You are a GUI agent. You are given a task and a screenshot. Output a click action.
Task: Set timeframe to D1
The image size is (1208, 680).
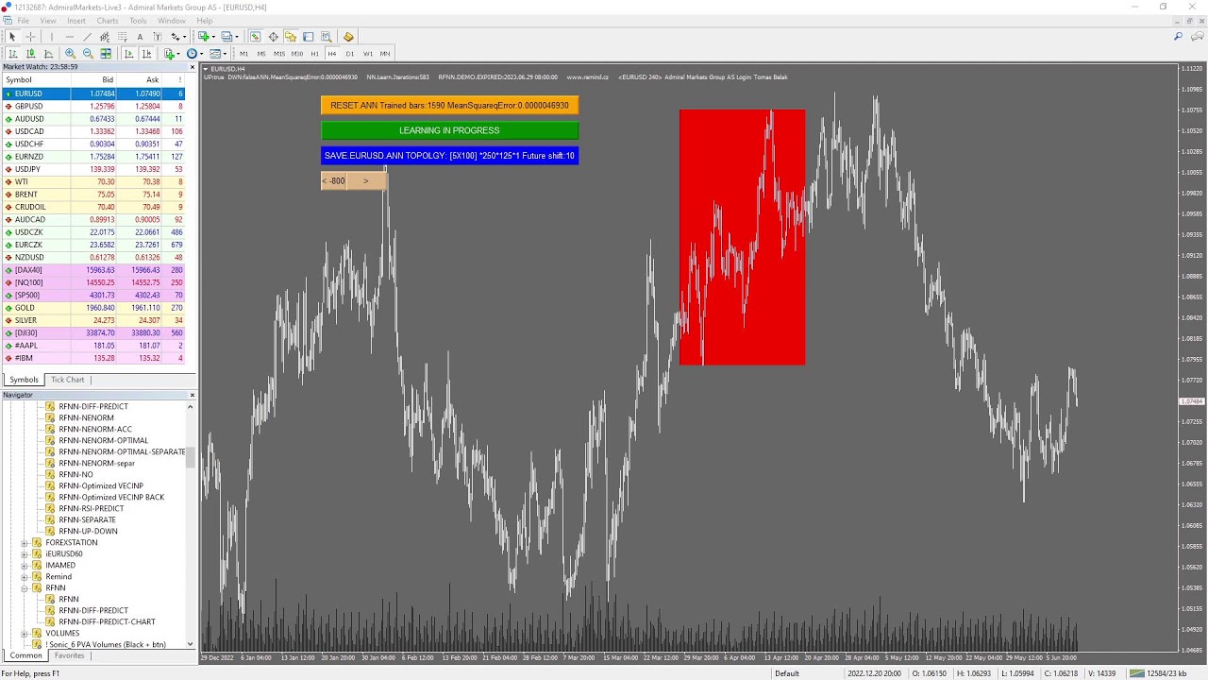pyautogui.click(x=350, y=54)
